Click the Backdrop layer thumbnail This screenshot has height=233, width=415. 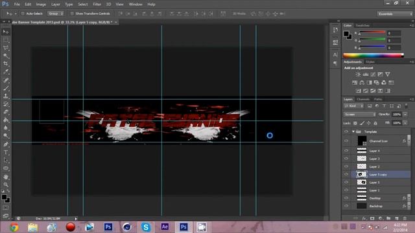(x=362, y=206)
